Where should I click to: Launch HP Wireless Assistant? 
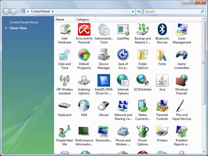[64, 83]
